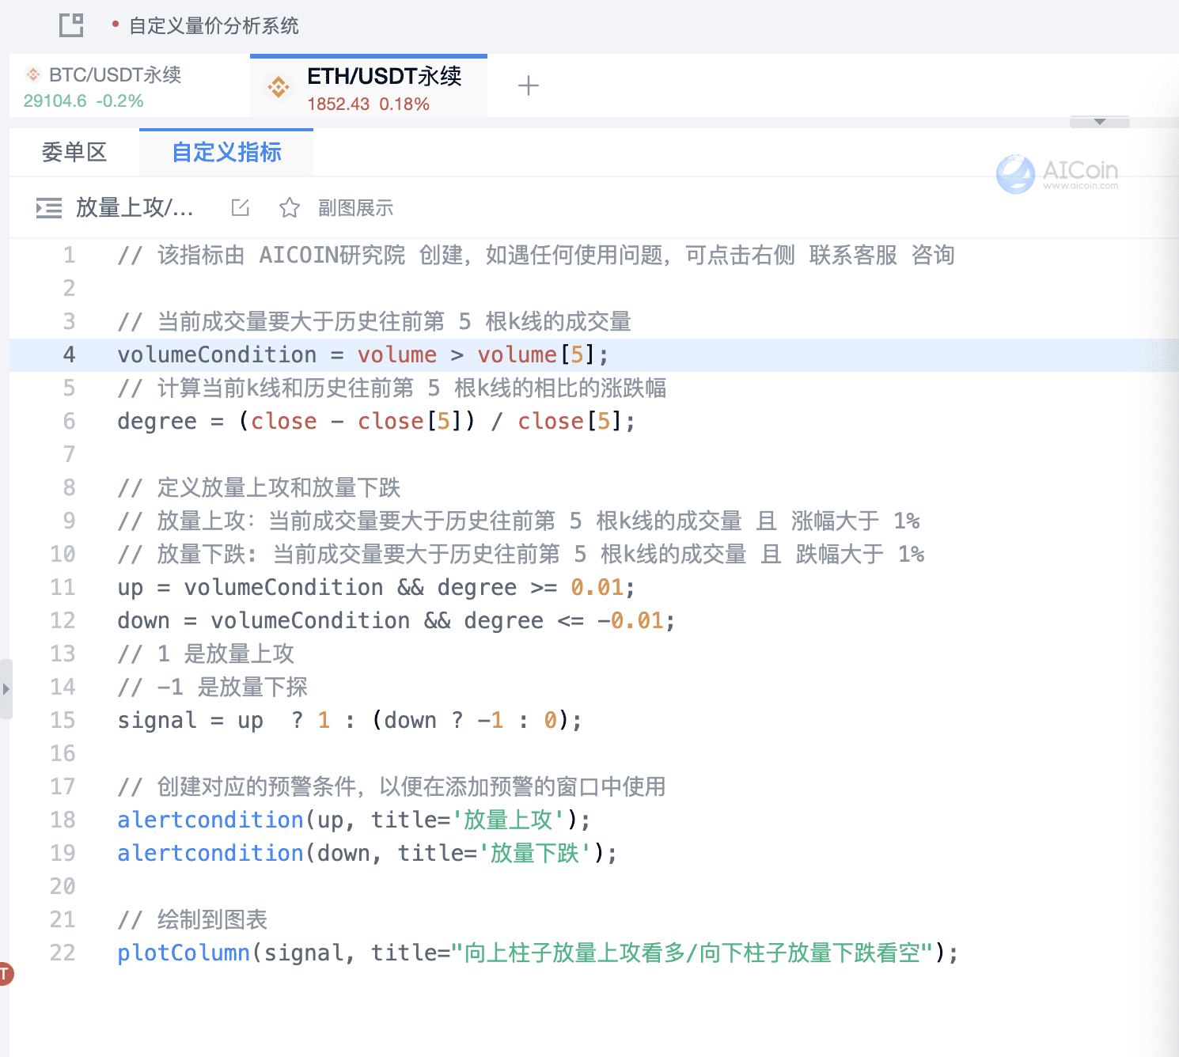1179x1057 pixels.
Task: Click the comment '-1 是放量下探' on line 14
Action: click(212, 687)
